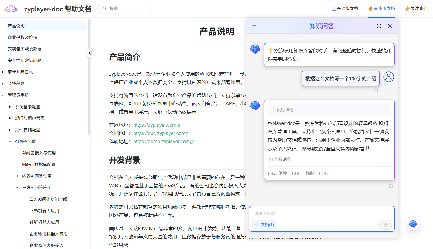Click the robot avatar beside welcome message
The width and height of the screenshot is (433, 249).
pyautogui.click(x=255, y=49)
